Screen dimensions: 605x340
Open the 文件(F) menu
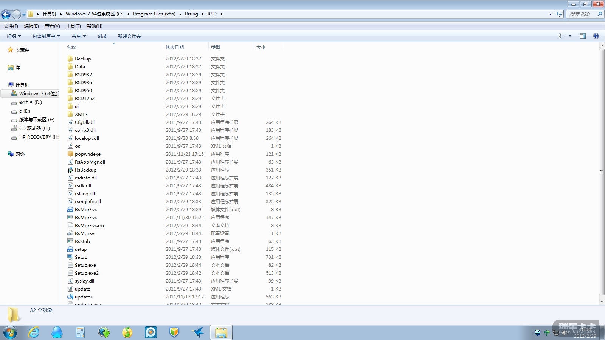[x=11, y=26]
